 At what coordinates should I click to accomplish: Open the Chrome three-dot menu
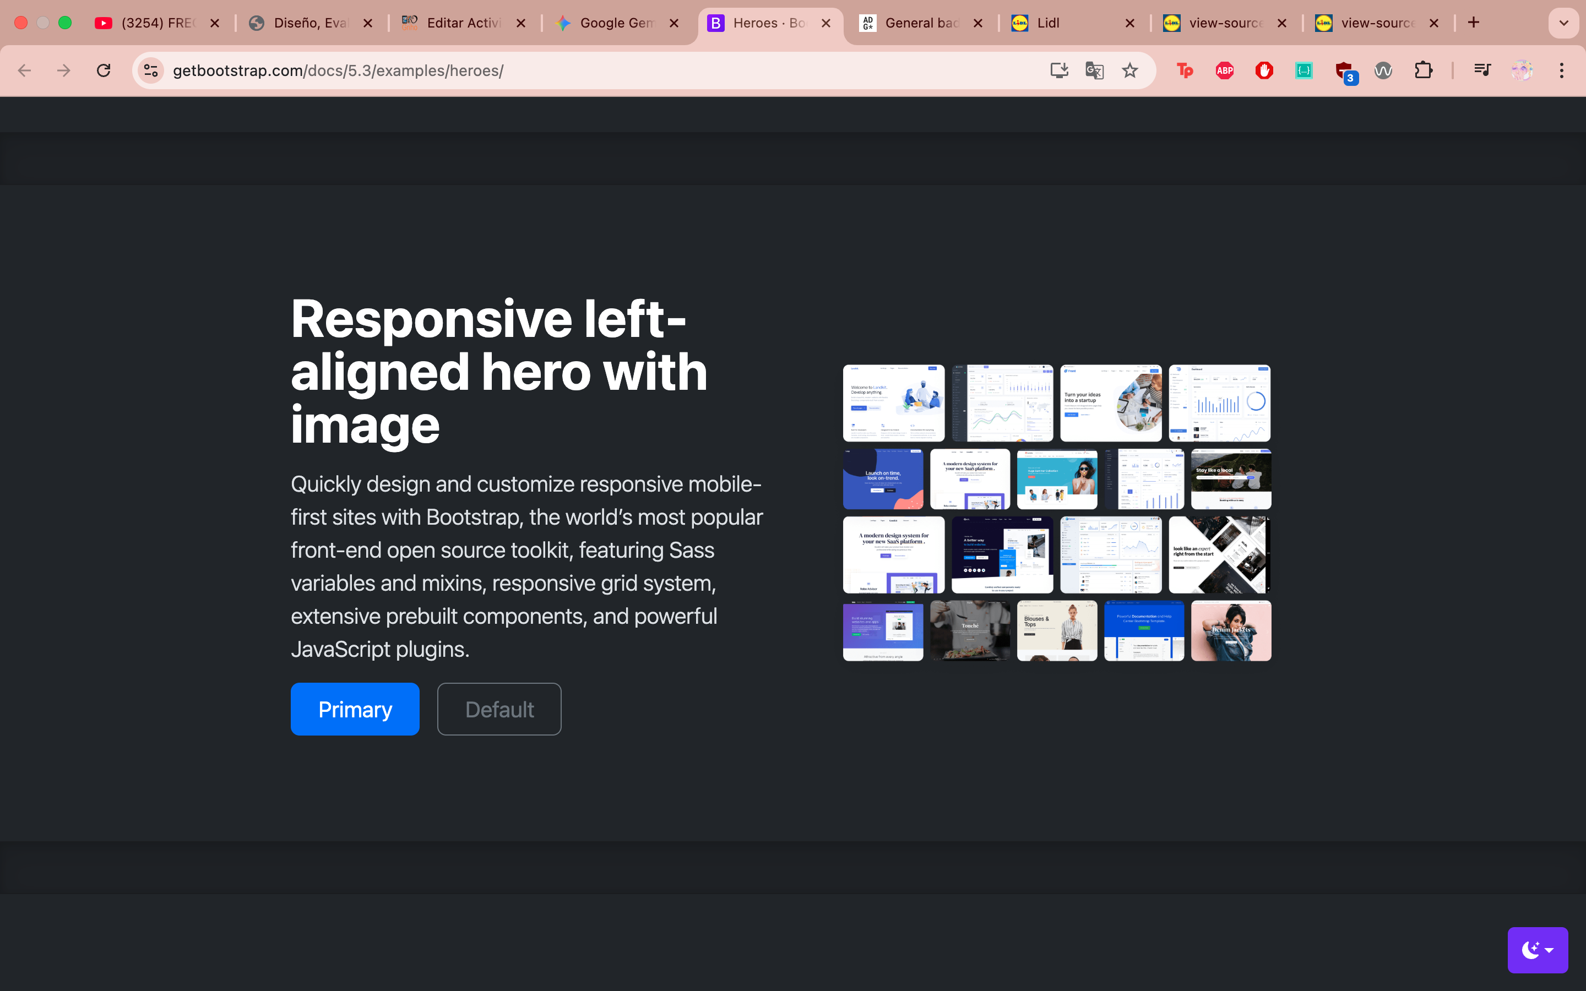click(1562, 70)
